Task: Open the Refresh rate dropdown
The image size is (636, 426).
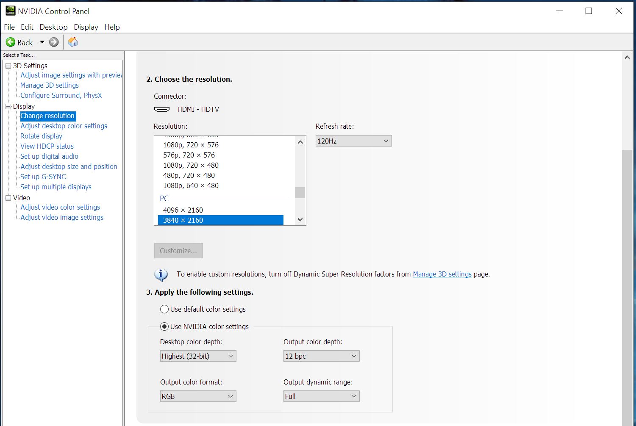Action: click(x=353, y=141)
